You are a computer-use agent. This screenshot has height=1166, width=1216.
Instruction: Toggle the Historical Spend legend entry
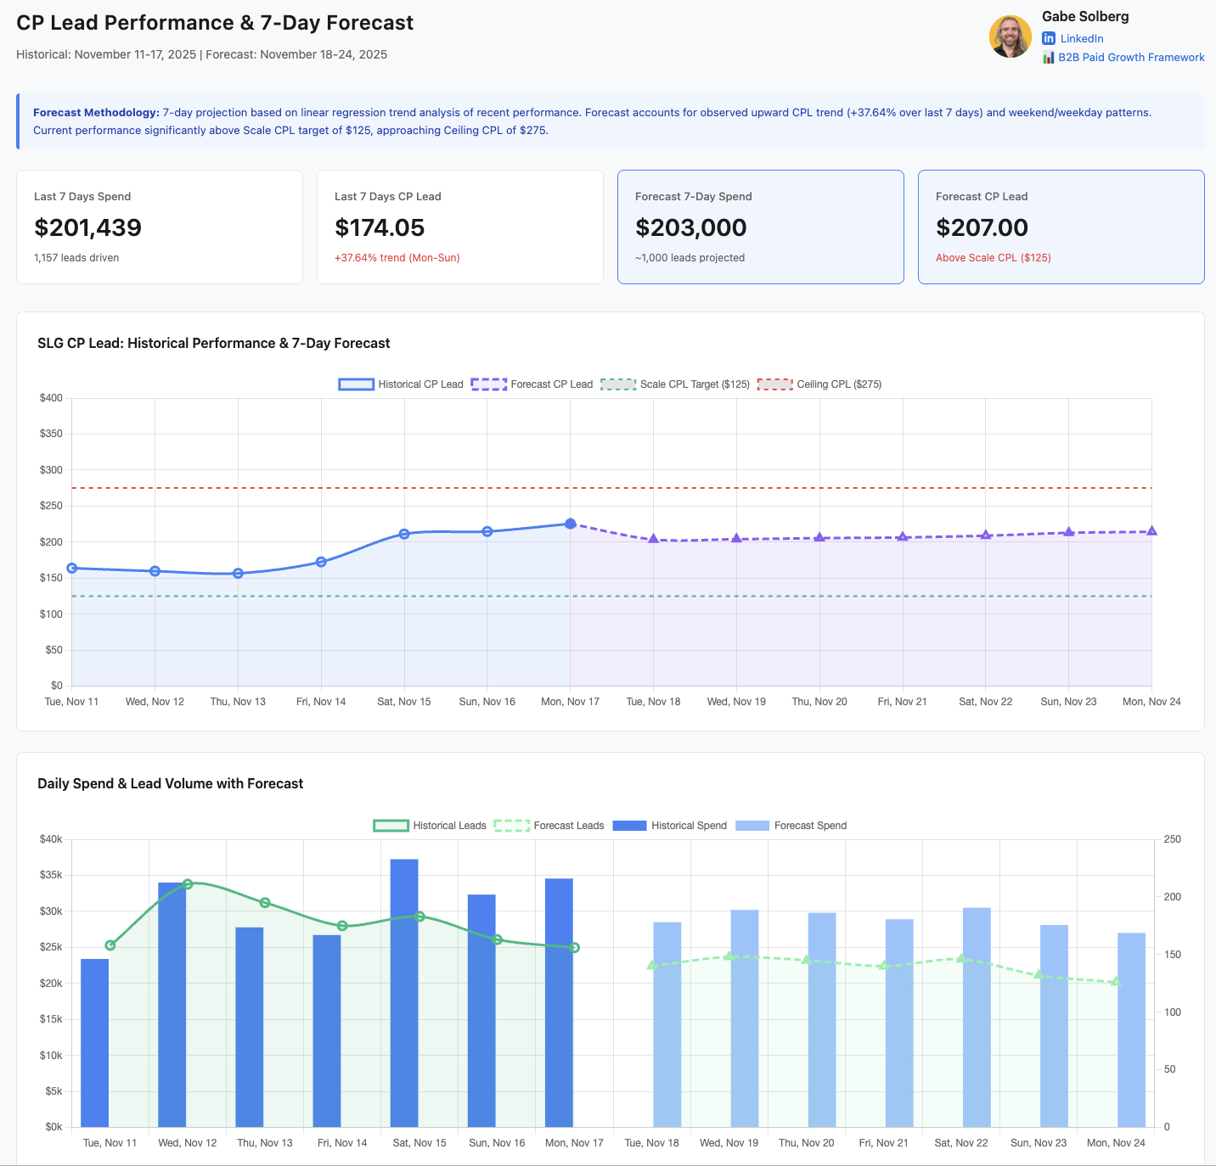(670, 826)
